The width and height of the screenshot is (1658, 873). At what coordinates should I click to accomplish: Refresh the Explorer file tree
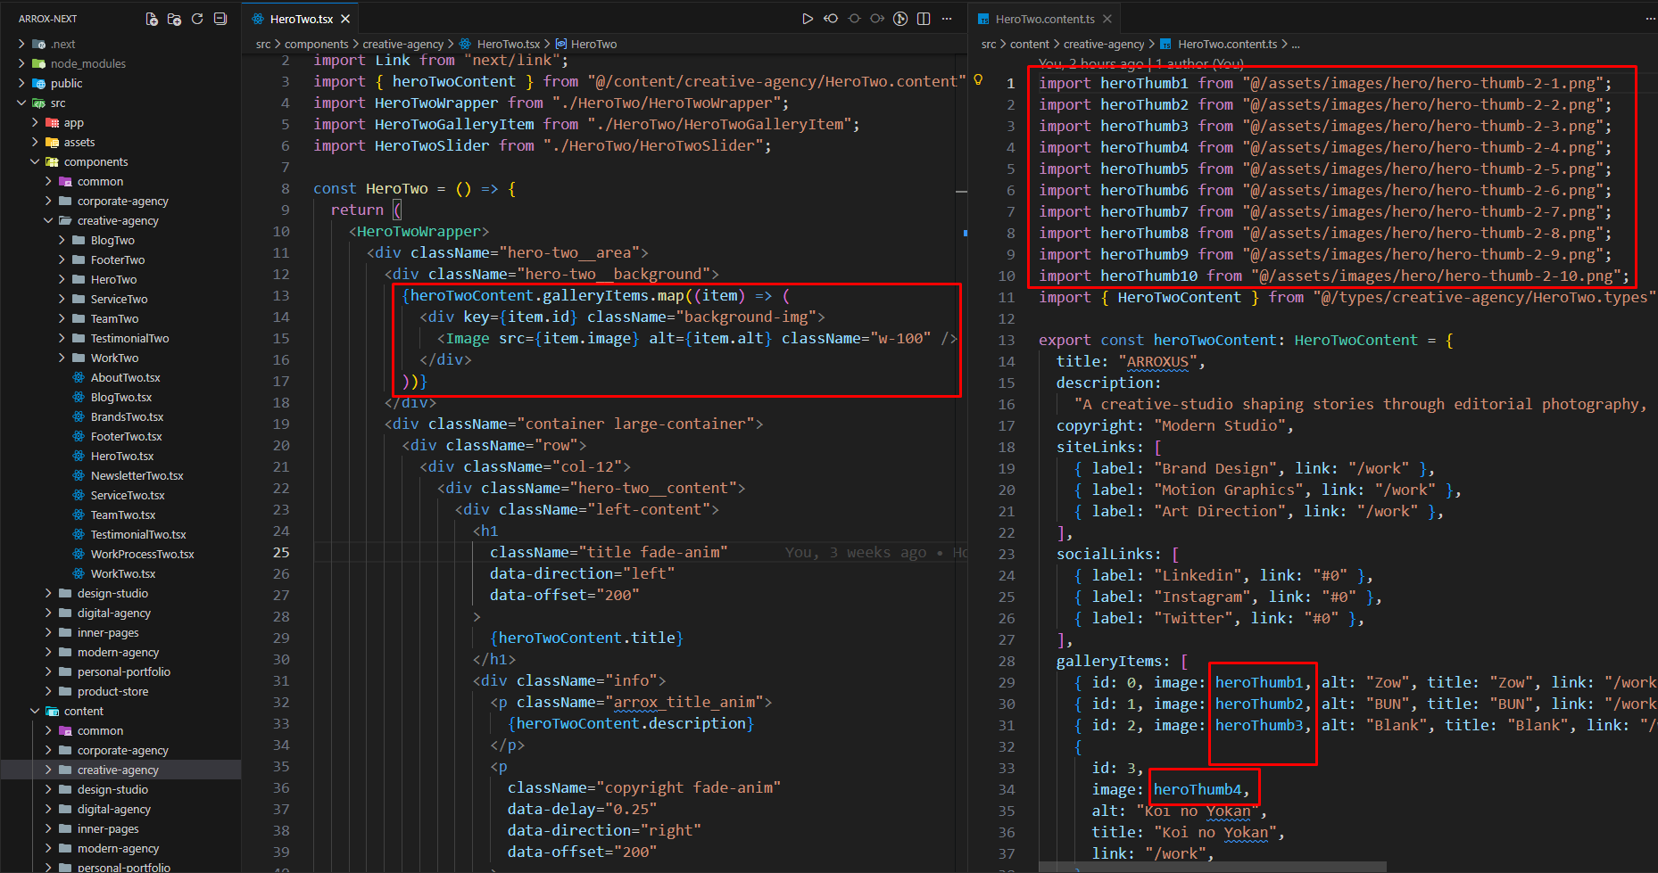pos(197,19)
